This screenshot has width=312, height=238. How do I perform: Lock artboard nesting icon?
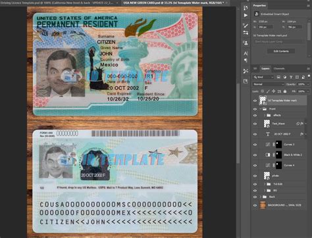coord(279,91)
